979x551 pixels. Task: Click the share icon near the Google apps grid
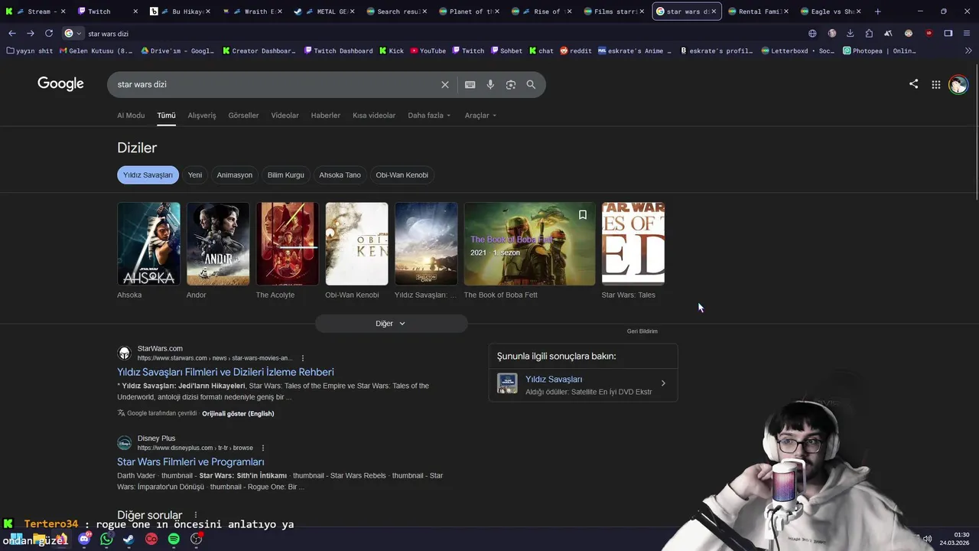913,84
